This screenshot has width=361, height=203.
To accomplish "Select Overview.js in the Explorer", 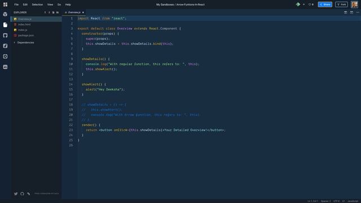I will [36, 19].
